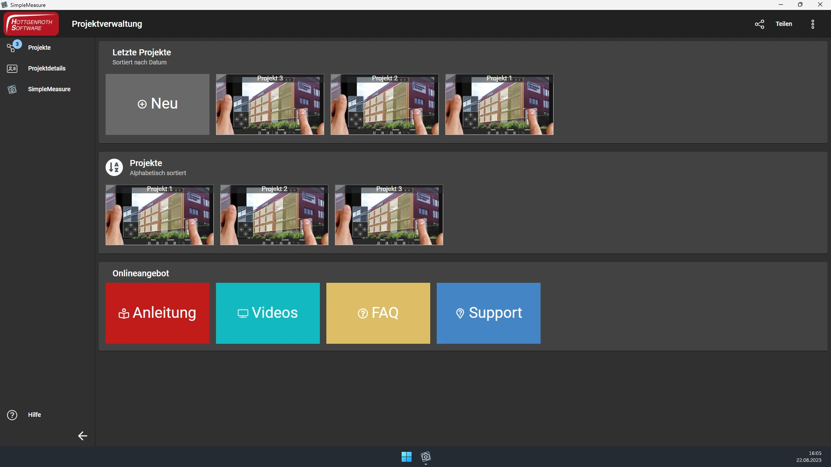This screenshot has height=467, width=831.
Task: Click the Windows Start button in taskbar
Action: [x=406, y=457]
